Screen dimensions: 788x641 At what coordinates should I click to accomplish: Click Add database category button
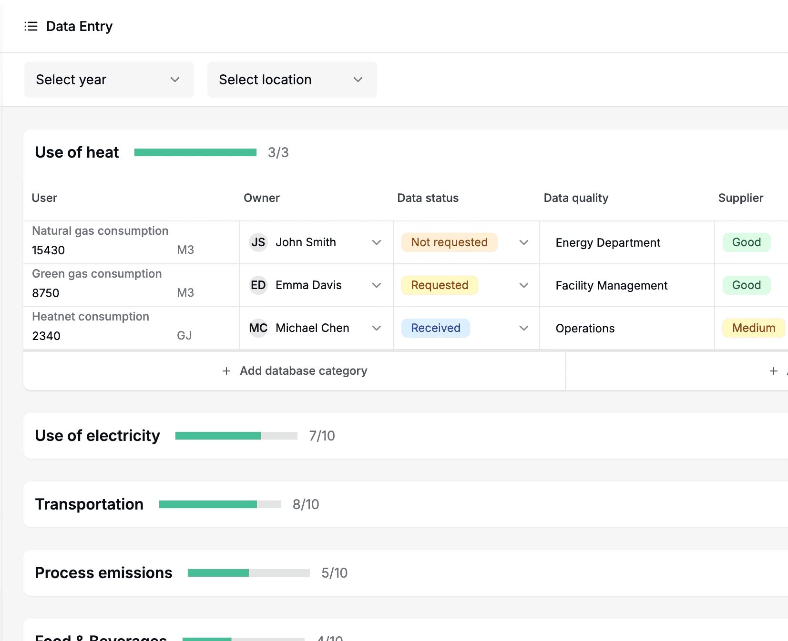[295, 371]
